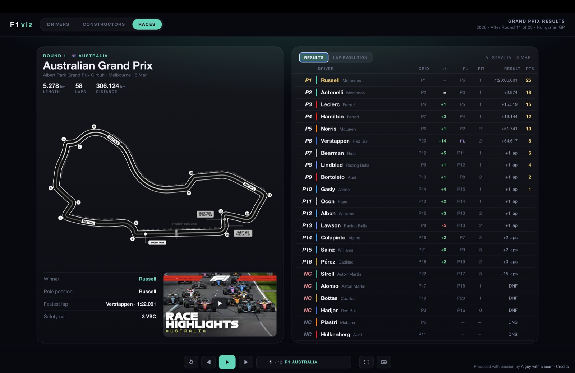Open the Lap Evolution tab
This screenshot has width=575, height=373.
coord(350,57)
